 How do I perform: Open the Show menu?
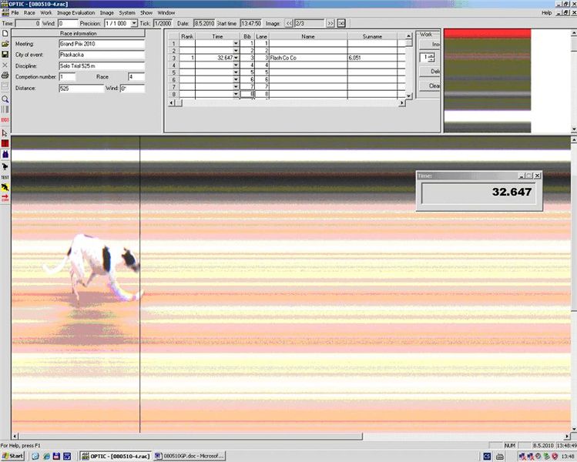tap(146, 12)
